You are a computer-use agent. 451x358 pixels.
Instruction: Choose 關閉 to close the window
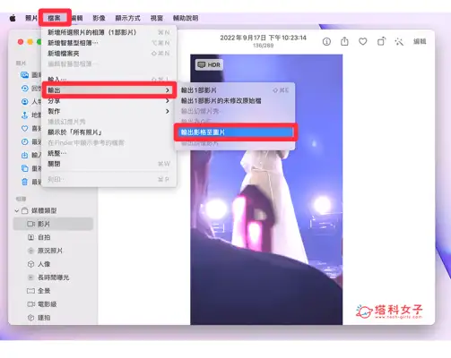(x=108, y=164)
